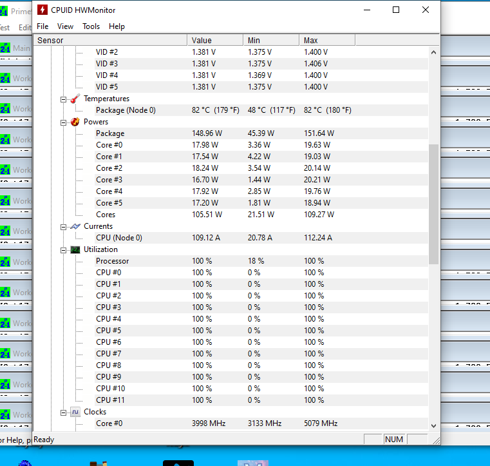This screenshot has height=466, width=490.
Task: Click the 82 °C (179 °F) temperature value
Action: pyautogui.click(x=215, y=110)
